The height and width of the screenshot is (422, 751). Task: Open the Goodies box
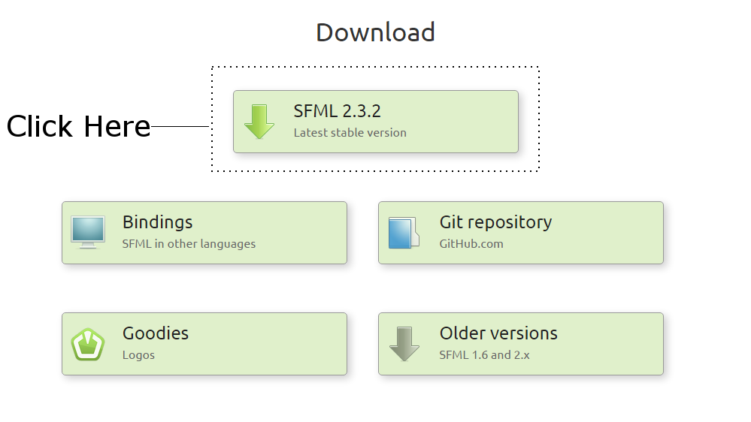(204, 344)
